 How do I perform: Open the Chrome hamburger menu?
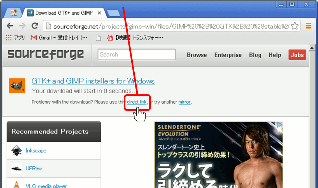point(308,26)
